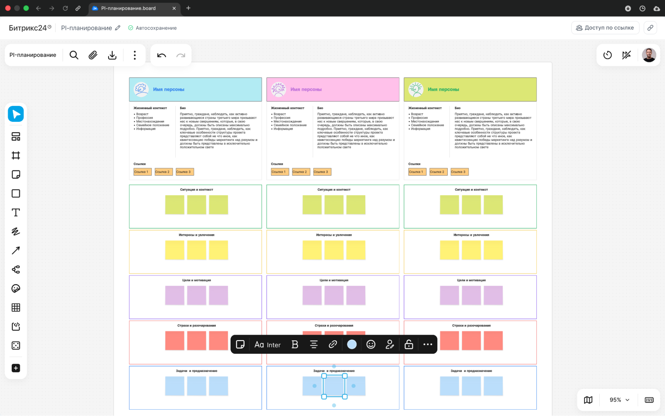Image resolution: width=665 pixels, height=416 pixels.
Task: Select the rectangle shape tool
Action: click(16, 193)
